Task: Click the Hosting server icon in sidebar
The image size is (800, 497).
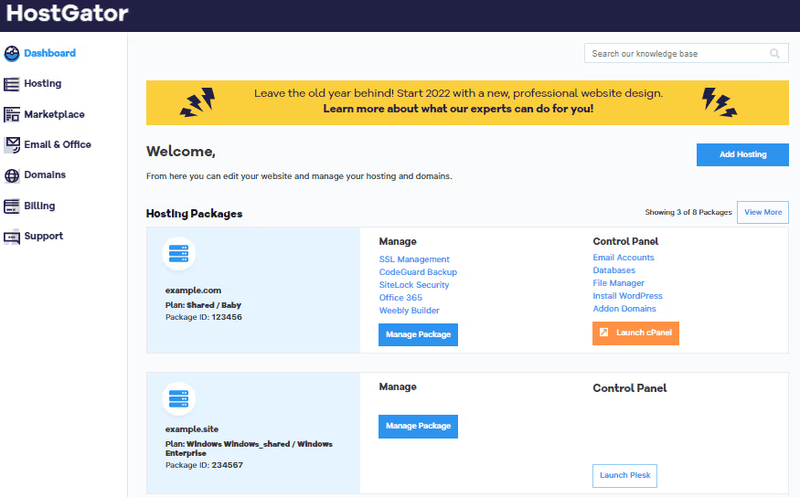Action: [12, 84]
